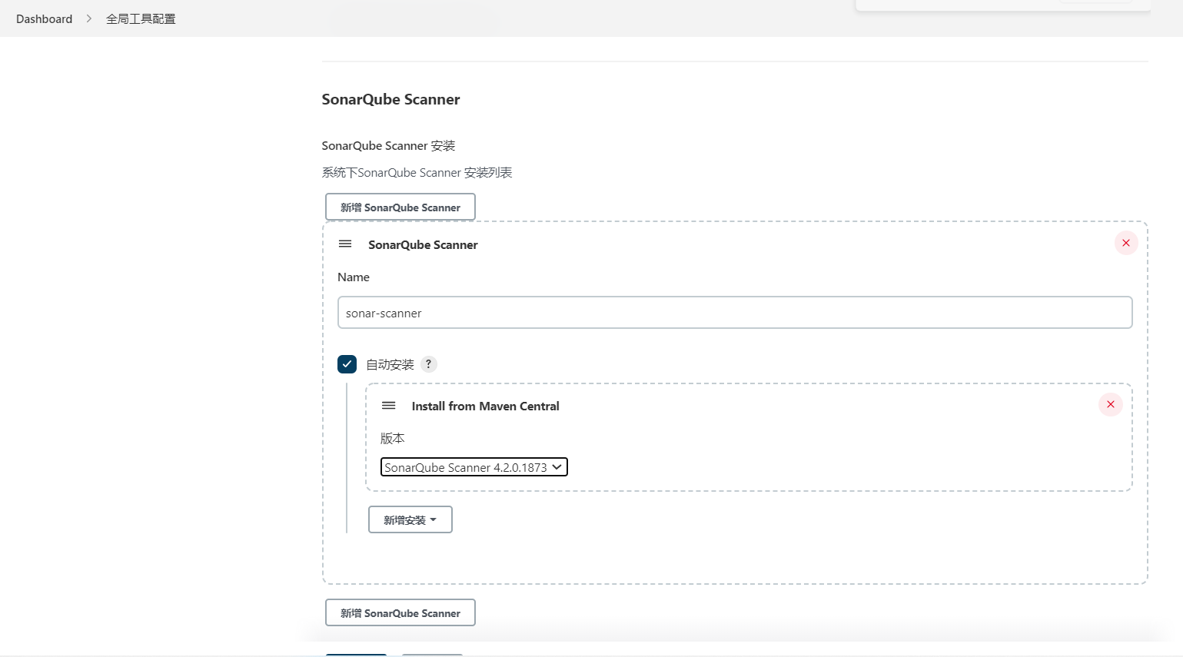Delete the SonarQube Scanner installation entry

tap(1126, 243)
